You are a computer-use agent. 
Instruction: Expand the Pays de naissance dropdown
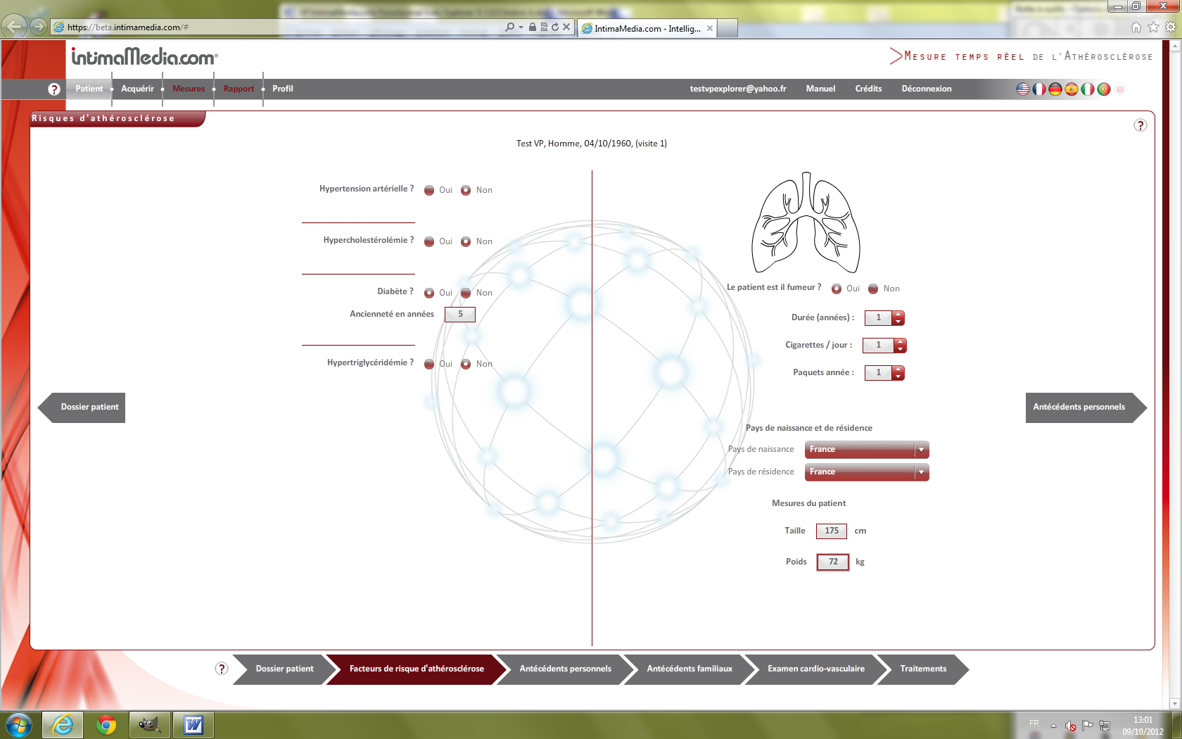[921, 450]
